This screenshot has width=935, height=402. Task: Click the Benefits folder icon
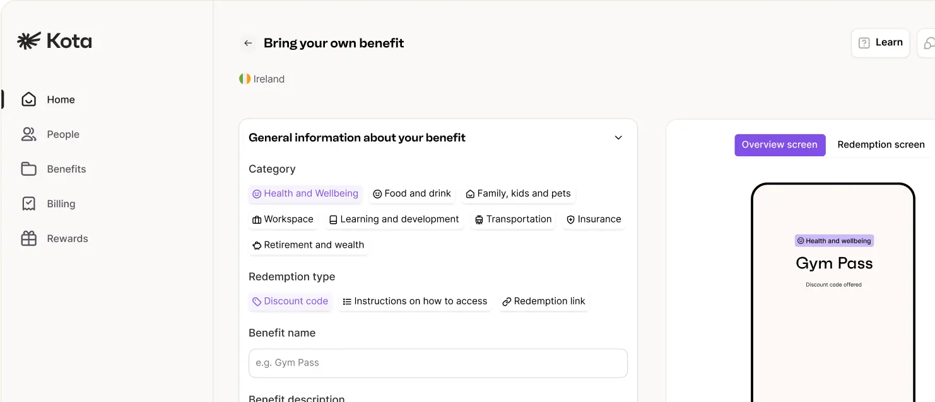[x=28, y=169]
